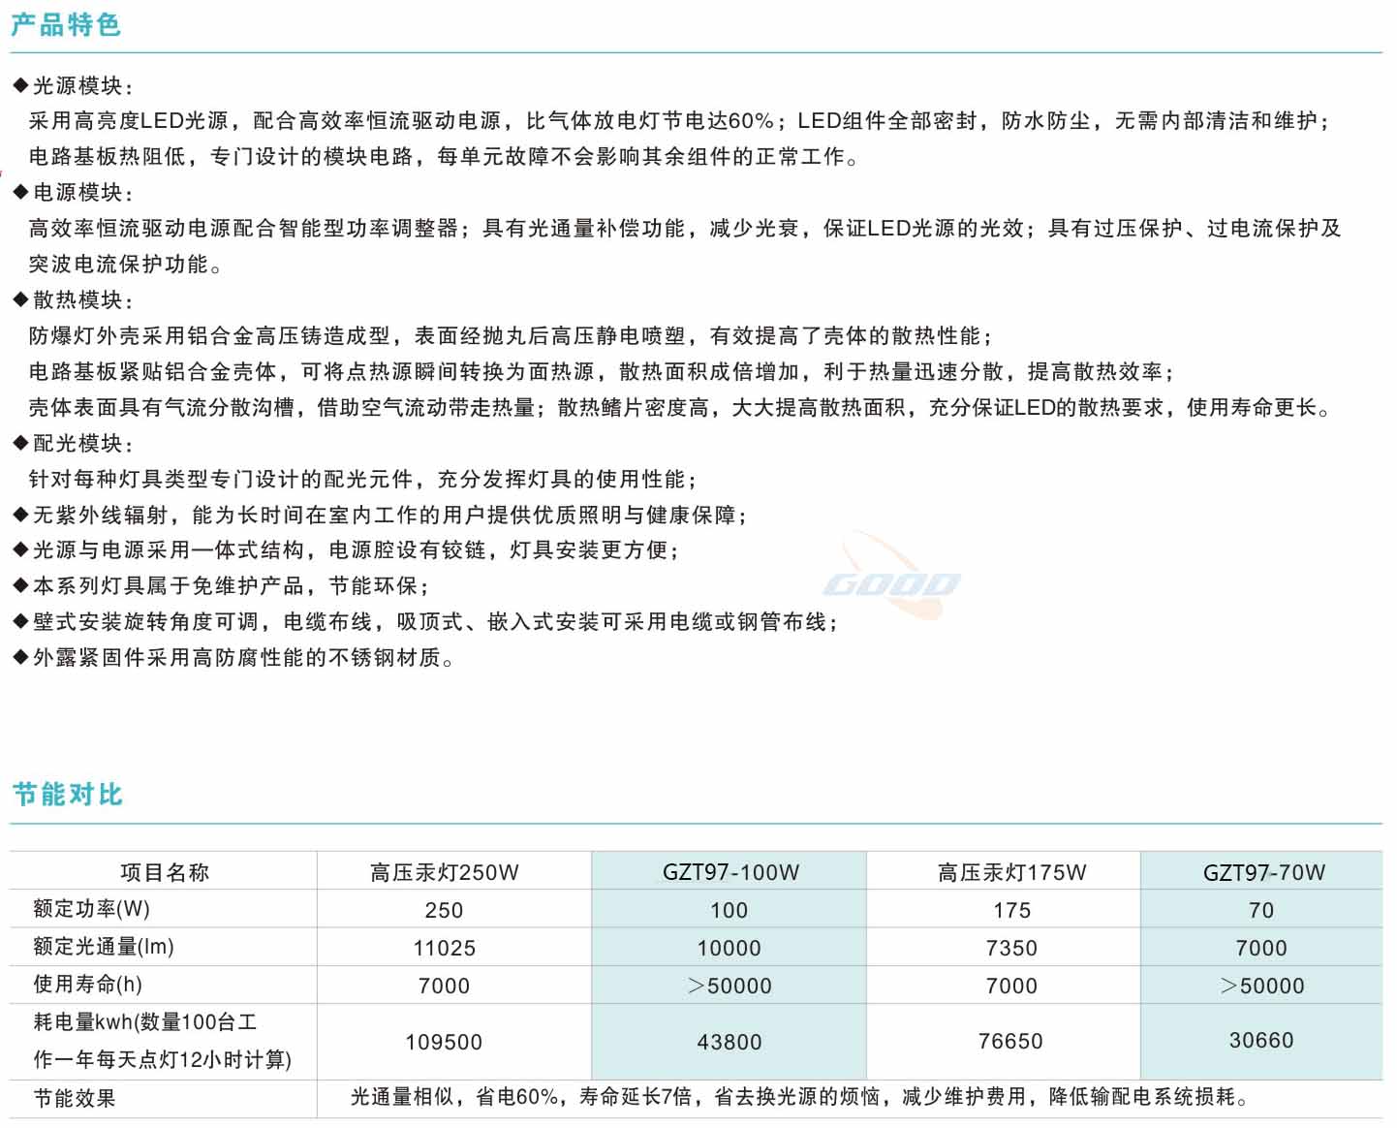Image resolution: width=1397 pixels, height=1128 pixels.
Task: Click the luminous flux value 11025
Action: 445,948
